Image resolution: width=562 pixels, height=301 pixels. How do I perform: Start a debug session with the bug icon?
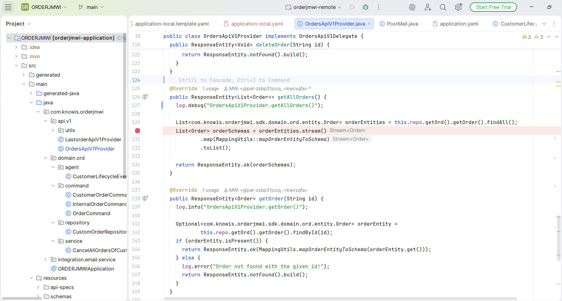point(366,7)
